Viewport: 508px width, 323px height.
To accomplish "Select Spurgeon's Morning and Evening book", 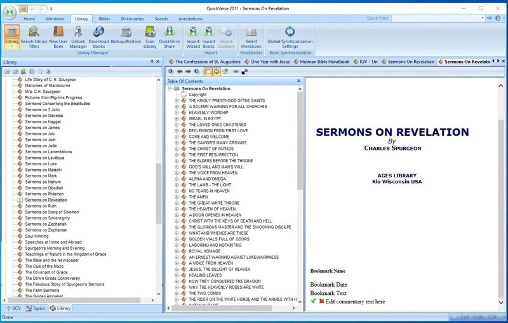I will tap(55, 248).
